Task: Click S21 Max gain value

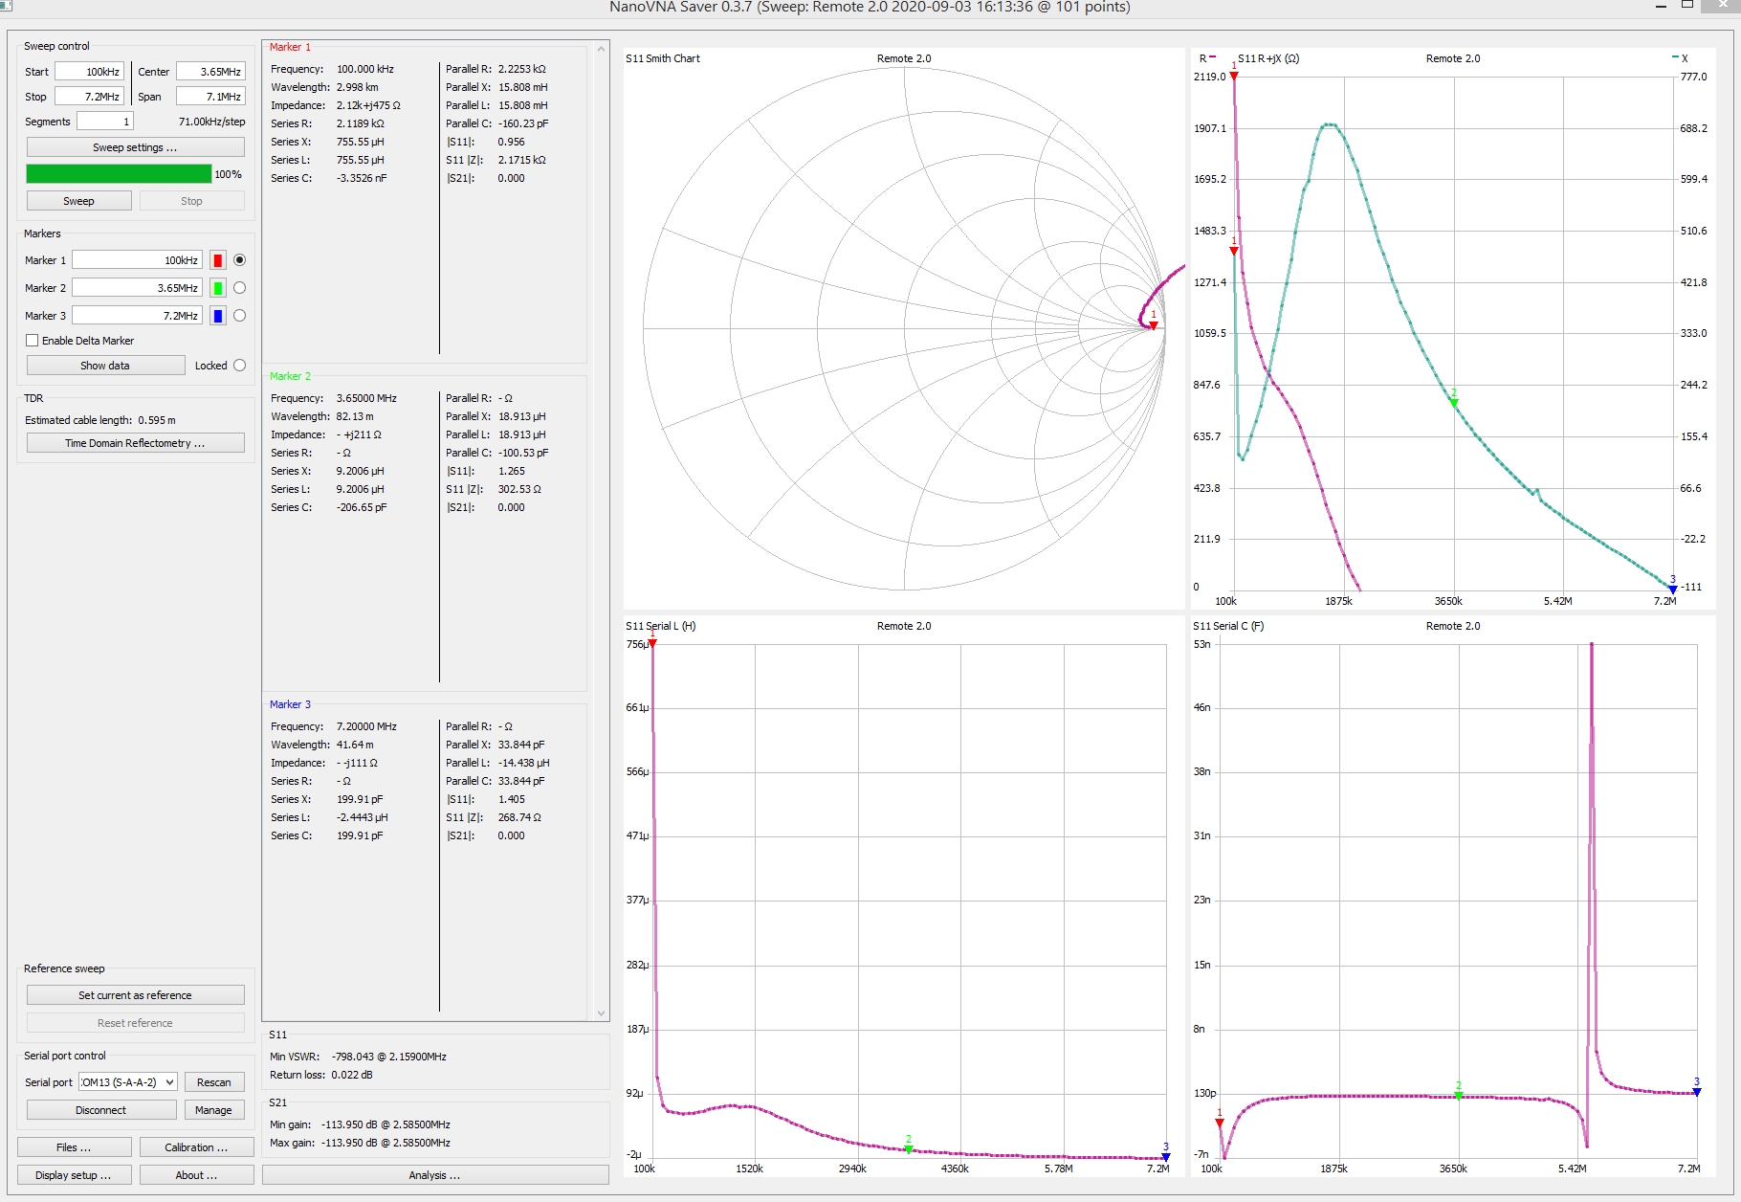Action: tap(386, 1143)
